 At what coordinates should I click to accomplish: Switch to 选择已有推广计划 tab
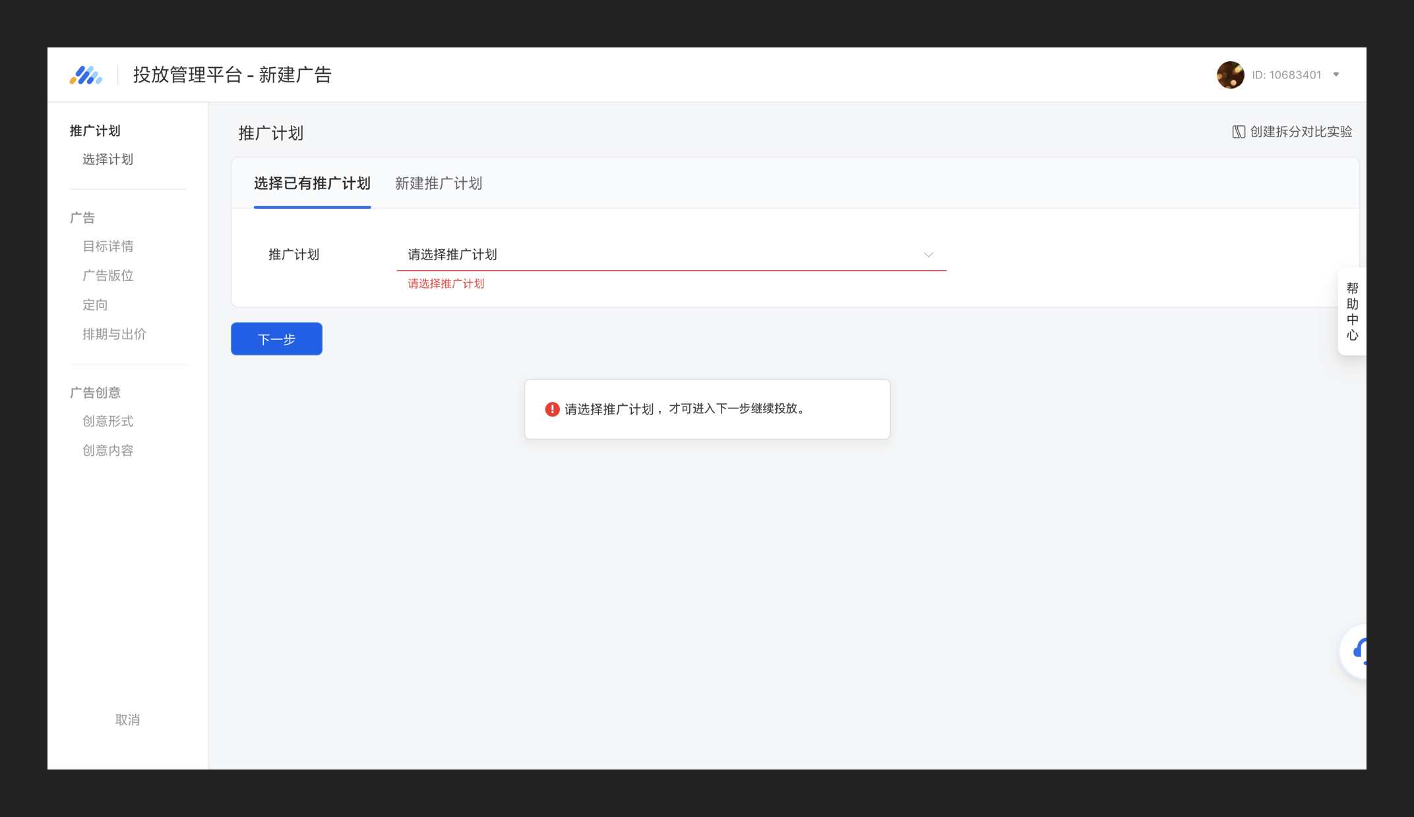click(x=312, y=183)
